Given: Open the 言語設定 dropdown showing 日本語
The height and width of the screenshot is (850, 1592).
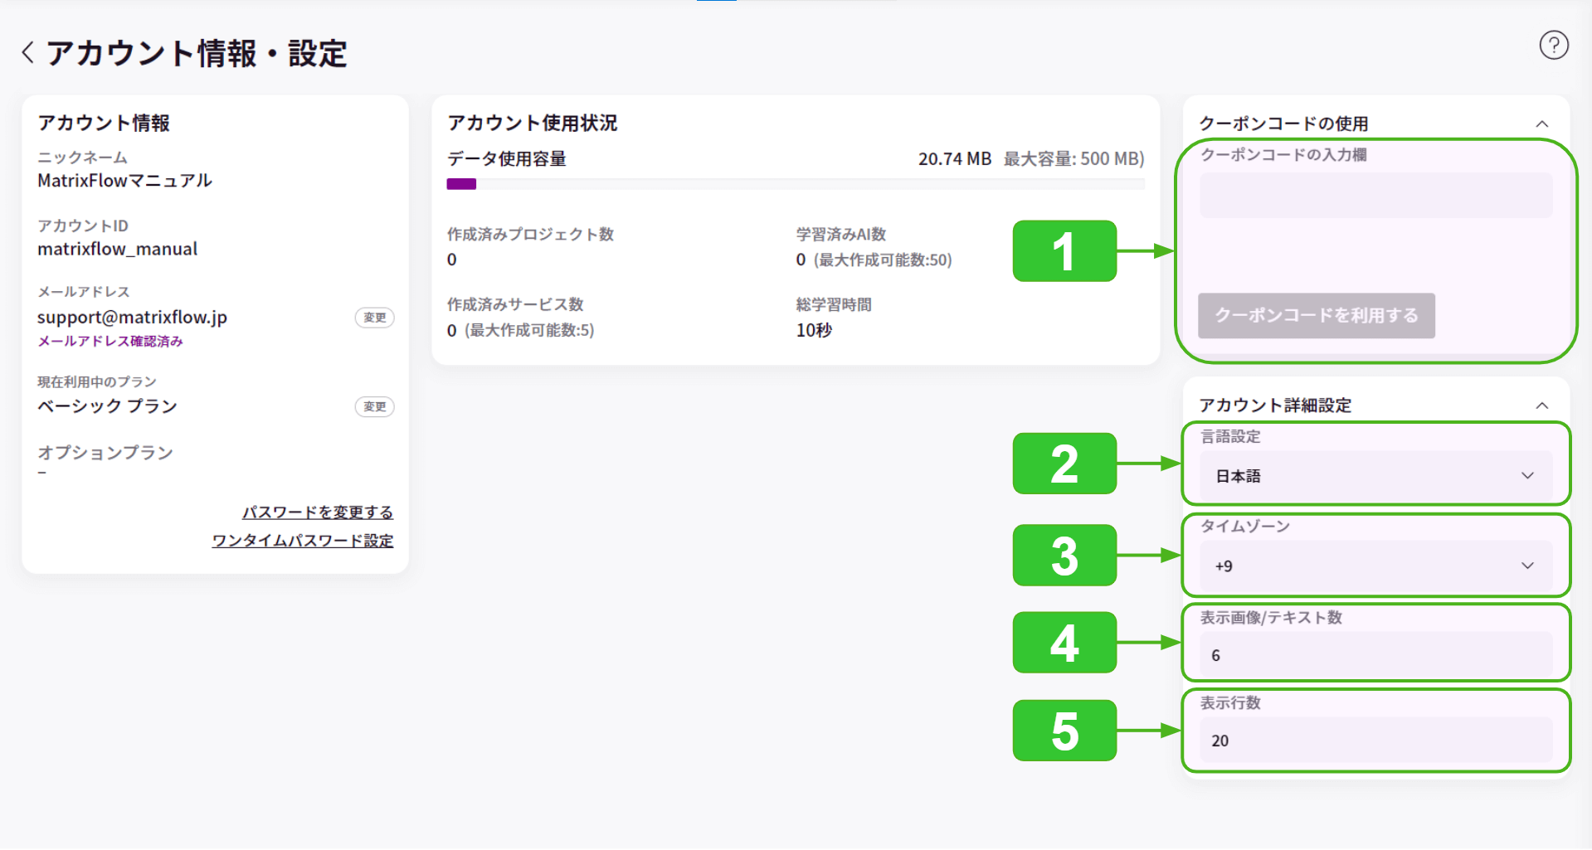Looking at the screenshot, I should [x=1375, y=475].
